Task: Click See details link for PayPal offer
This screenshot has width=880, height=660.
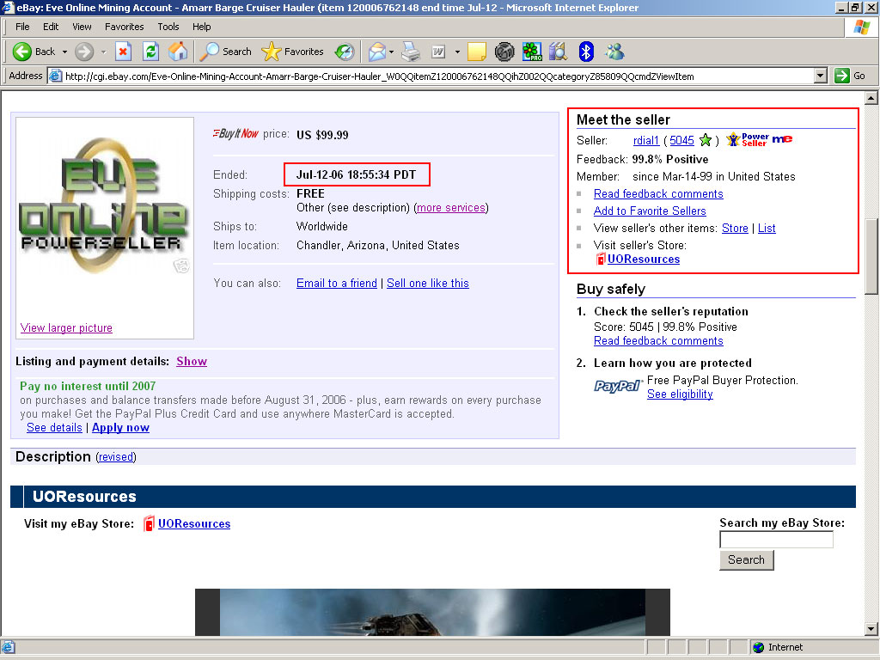Action: 54,428
